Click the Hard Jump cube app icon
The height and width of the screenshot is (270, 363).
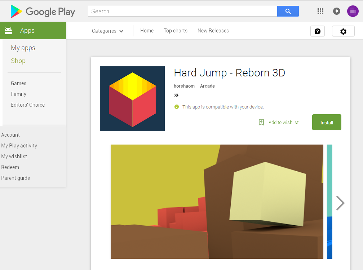(132, 99)
